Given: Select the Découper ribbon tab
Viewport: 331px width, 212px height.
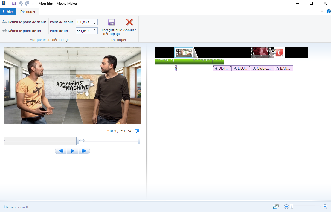Looking at the screenshot, I should [28, 12].
